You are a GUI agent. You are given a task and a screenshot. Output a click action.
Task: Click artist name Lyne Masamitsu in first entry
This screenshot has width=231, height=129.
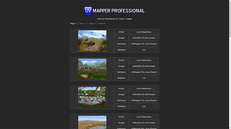point(144,32)
